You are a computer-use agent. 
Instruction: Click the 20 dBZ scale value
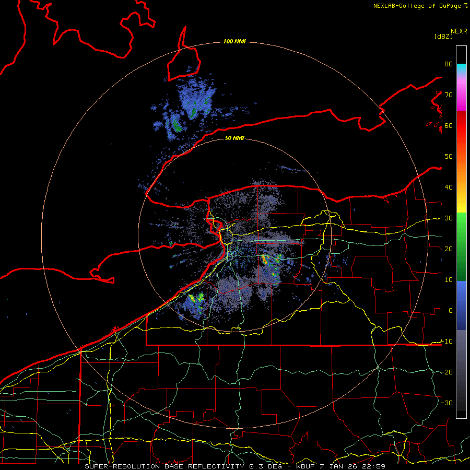[x=449, y=249]
